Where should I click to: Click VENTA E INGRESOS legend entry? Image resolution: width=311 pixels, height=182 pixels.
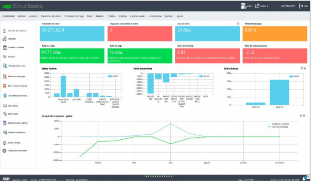point(278,127)
